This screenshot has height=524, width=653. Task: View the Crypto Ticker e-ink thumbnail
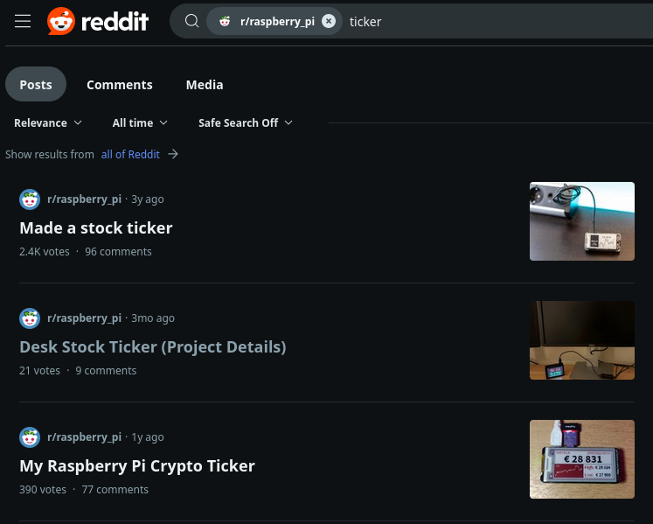582,459
